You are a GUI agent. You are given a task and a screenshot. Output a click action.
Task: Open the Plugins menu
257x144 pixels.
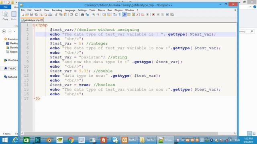(x=118, y=10)
